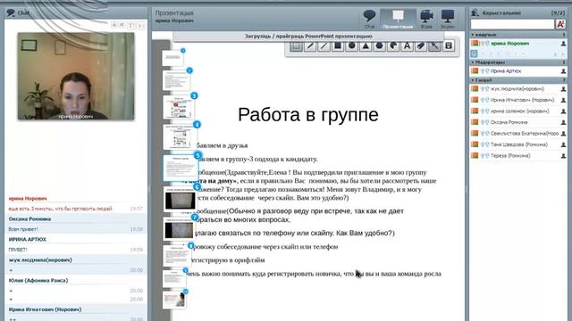The image size is (572, 321).
Task: Click chat sender name 'Оксана Ромкина'
Action: click(x=29, y=219)
